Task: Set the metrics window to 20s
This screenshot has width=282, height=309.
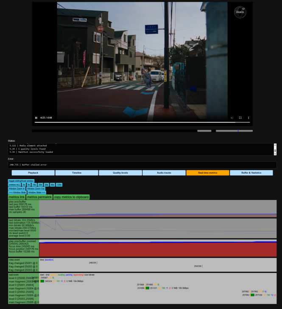Action: coord(40,185)
